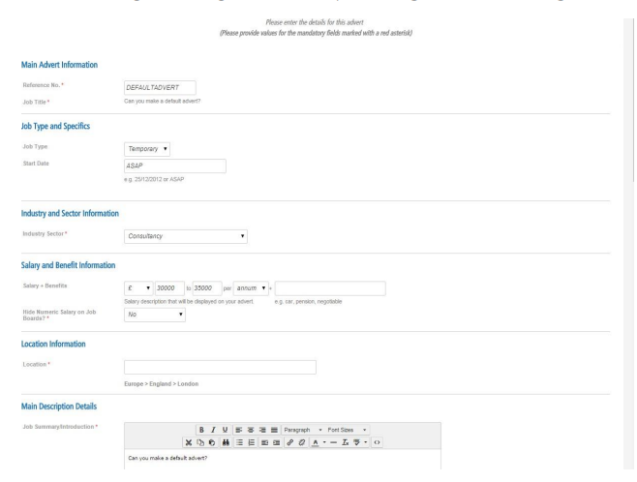Insert a numbered list
The width and height of the screenshot is (637, 482).
coord(252,442)
